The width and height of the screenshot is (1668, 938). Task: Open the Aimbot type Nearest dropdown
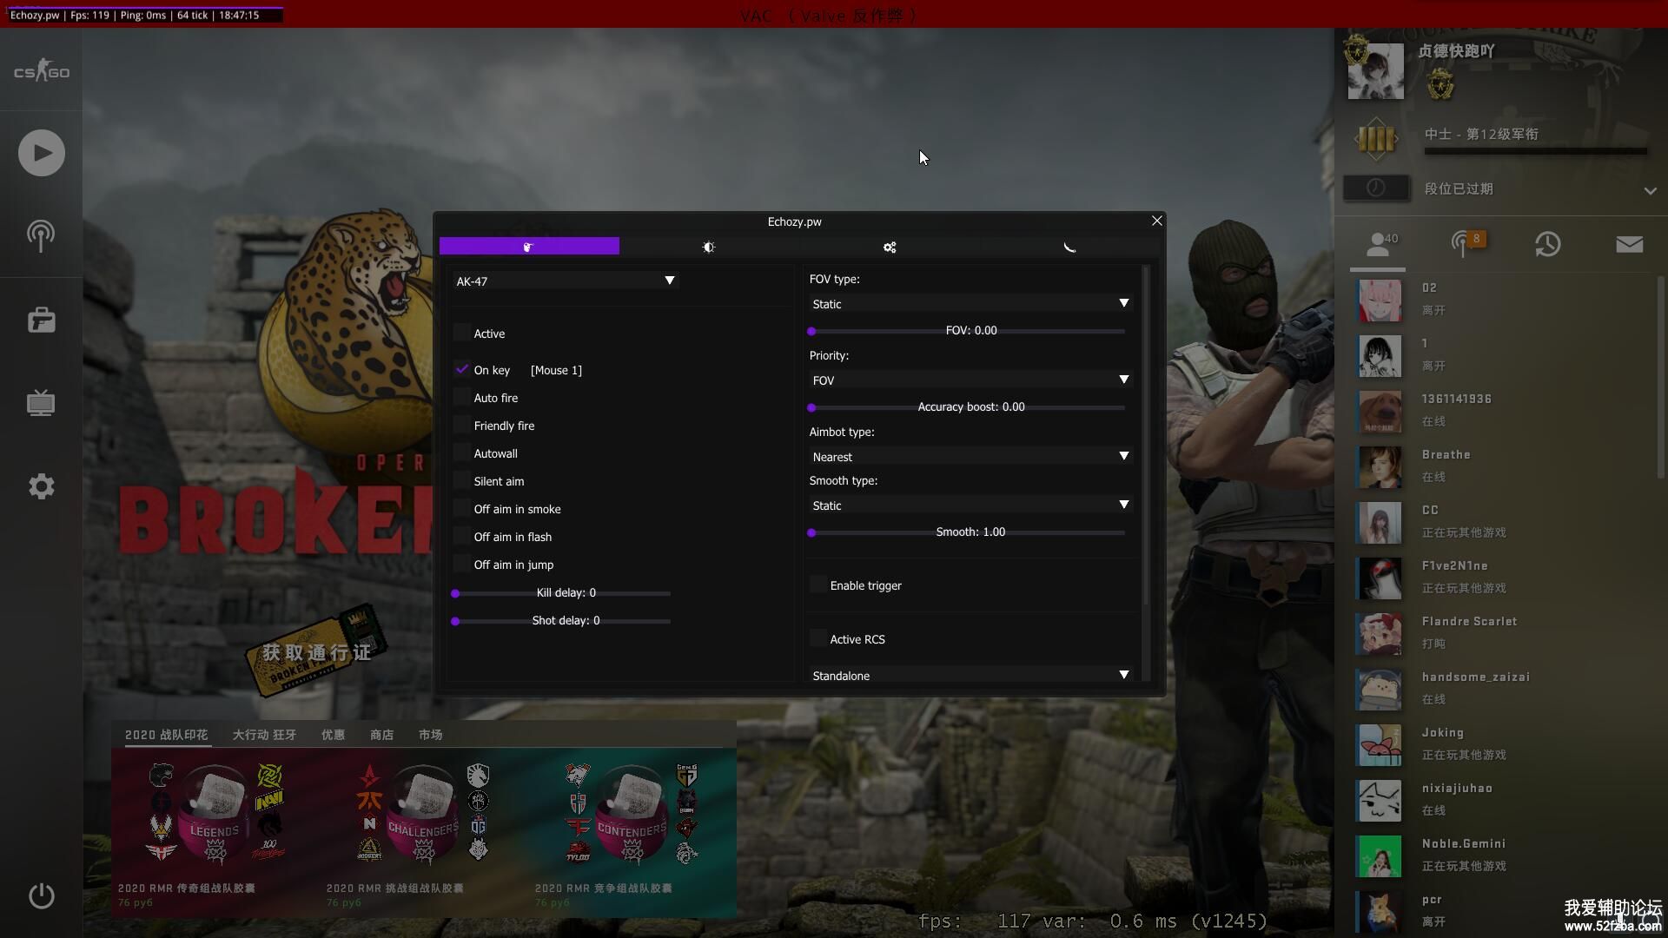pyautogui.click(x=970, y=456)
